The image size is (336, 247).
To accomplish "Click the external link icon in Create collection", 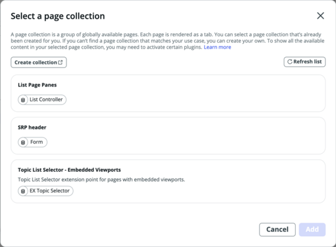I will (61, 63).
